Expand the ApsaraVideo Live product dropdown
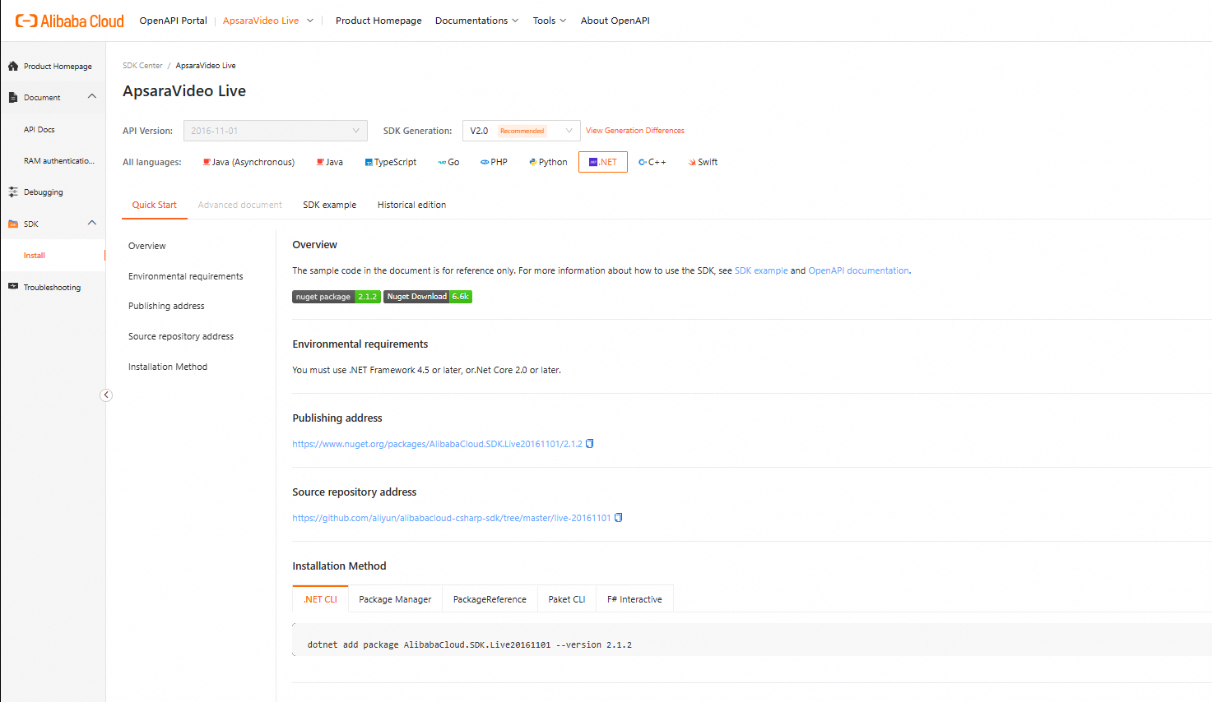 (x=268, y=21)
